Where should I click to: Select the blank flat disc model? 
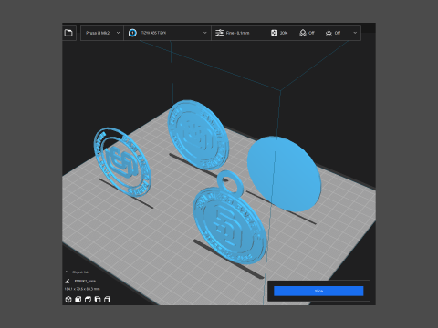285,174
